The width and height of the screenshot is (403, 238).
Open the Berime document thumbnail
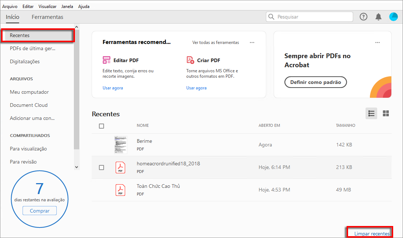(x=120, y=145)
